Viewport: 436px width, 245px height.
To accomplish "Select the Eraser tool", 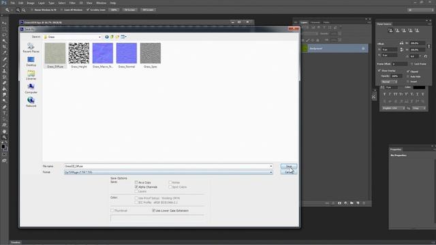I will point(4,83).
